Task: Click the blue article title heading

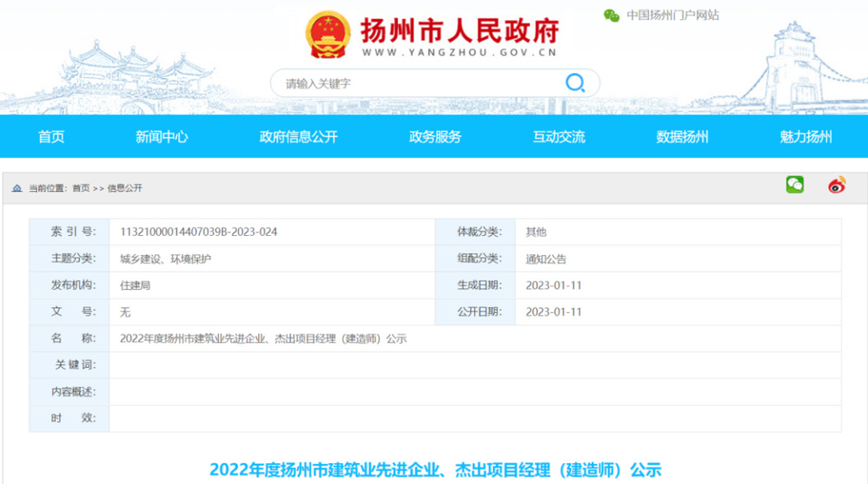Action: 434,470
